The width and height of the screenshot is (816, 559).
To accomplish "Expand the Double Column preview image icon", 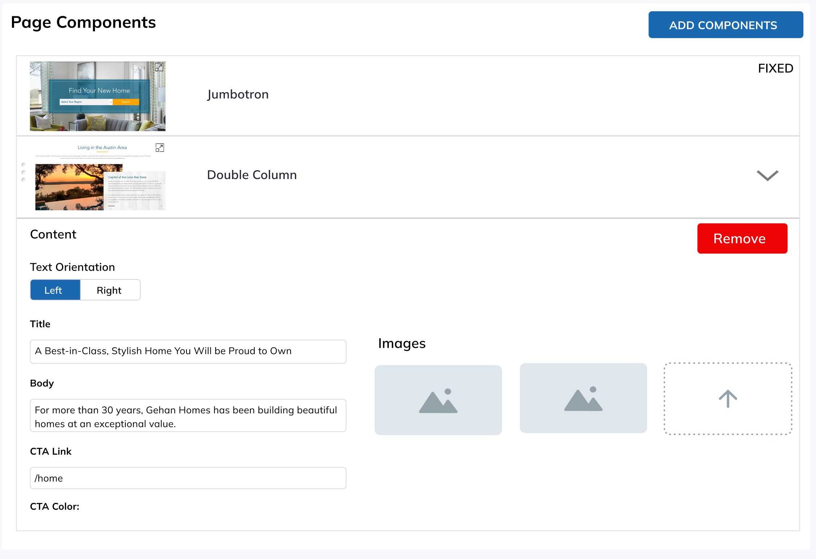I will [x=160, y=148].
